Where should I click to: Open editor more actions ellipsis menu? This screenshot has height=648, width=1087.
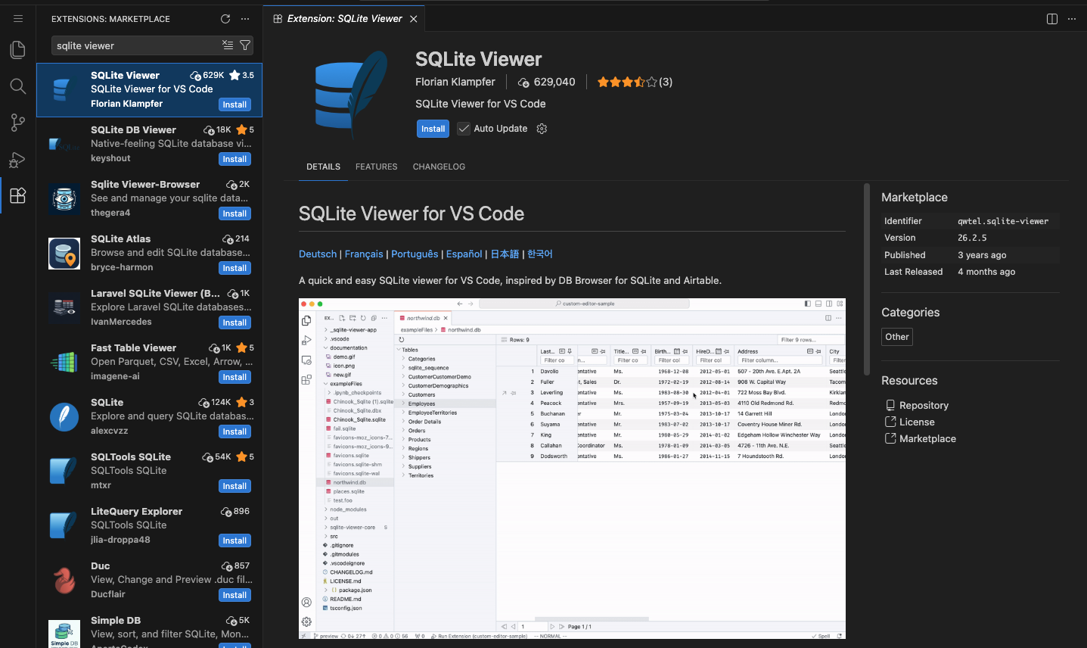coord(1072,19)
